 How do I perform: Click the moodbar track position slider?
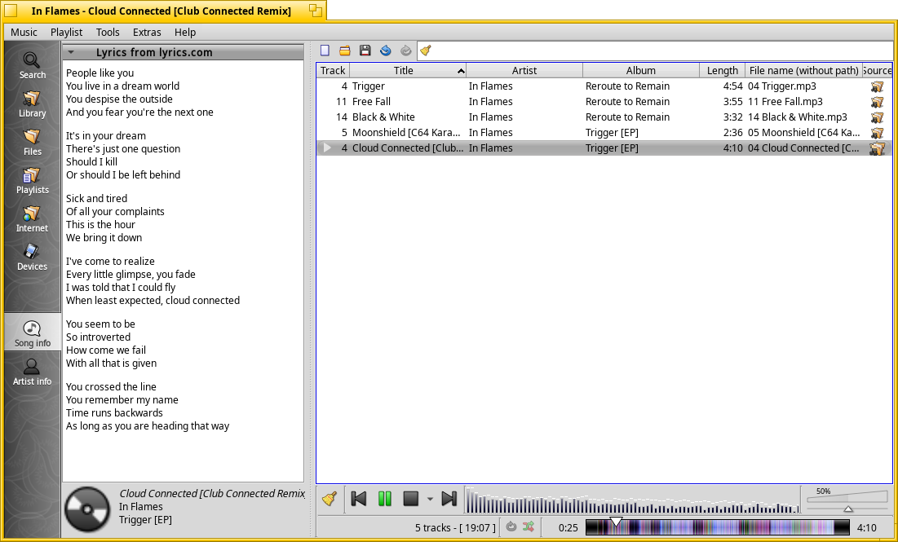[x=718, y=527]
